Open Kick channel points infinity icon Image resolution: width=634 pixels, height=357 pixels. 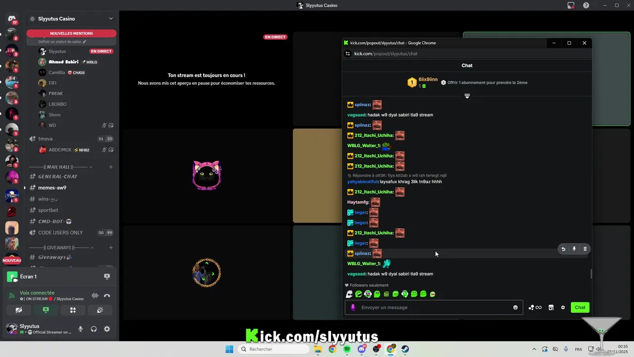coord(535,307)
